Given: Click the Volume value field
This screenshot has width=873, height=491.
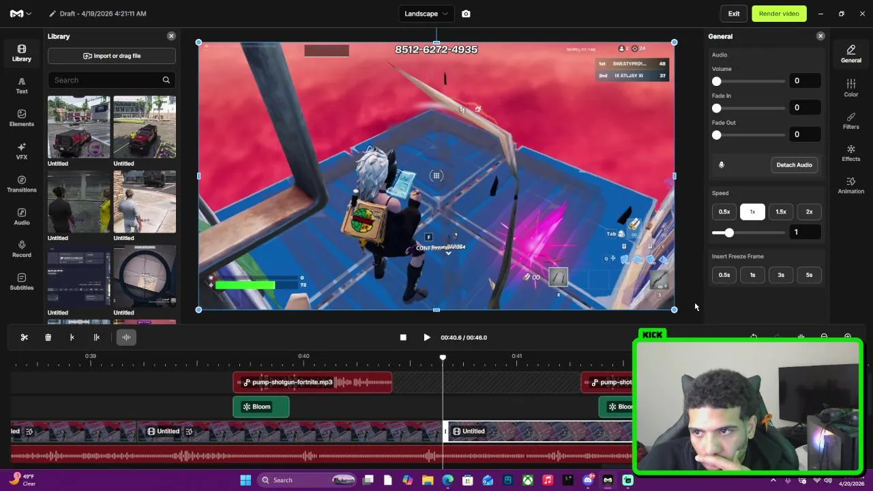Looking at the screenshot, I should (x=805, y=80).
